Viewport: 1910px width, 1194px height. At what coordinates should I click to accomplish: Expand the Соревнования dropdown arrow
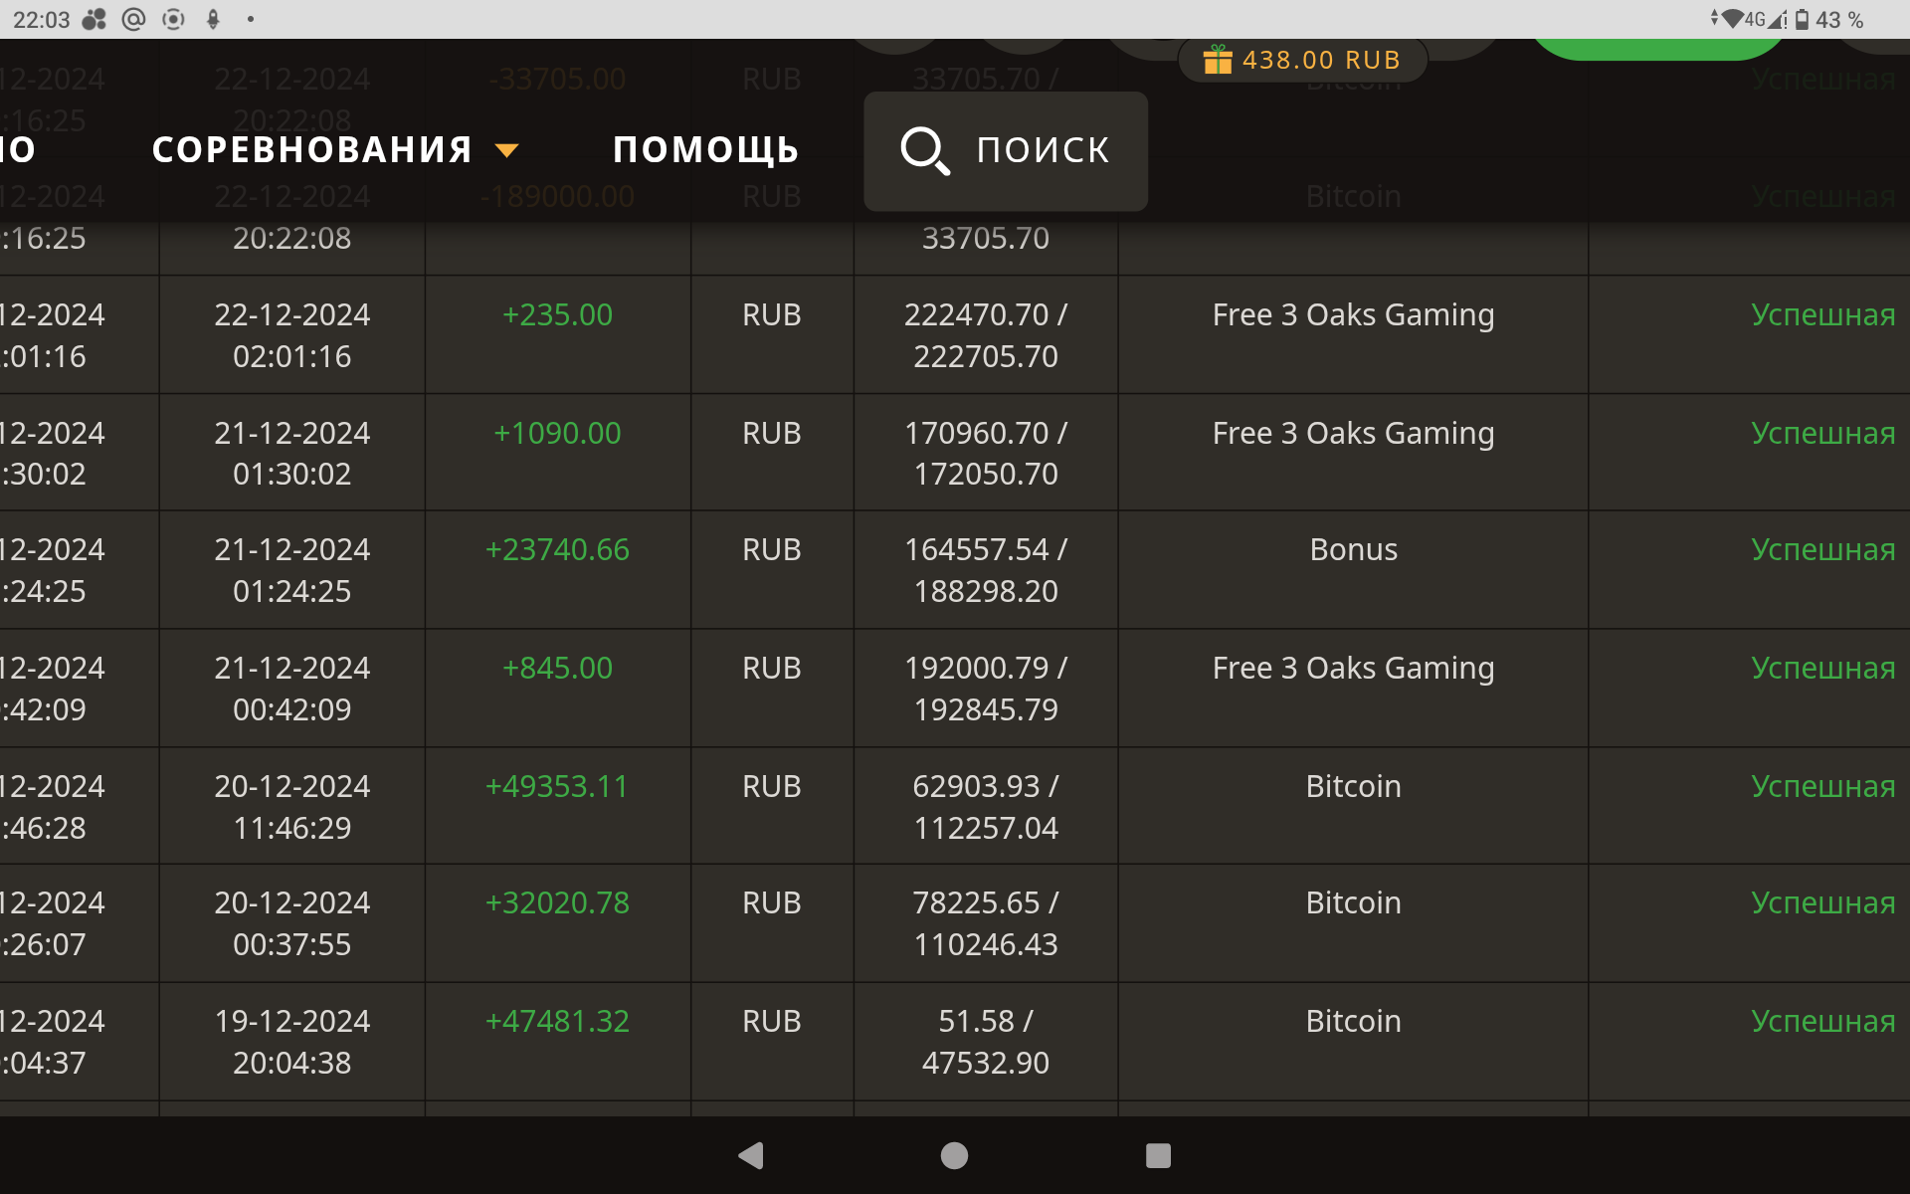507,151
